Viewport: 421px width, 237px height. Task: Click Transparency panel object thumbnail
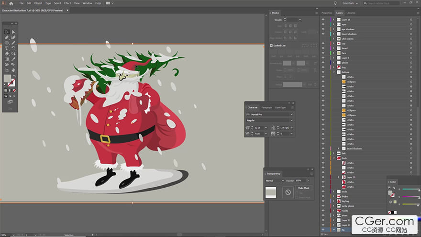[x=271, y=192]
